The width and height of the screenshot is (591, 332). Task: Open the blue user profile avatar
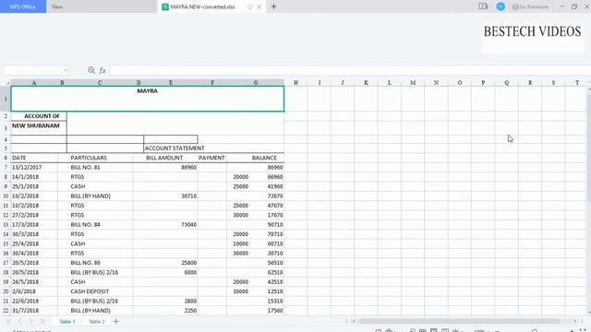(x=501, y=6)
